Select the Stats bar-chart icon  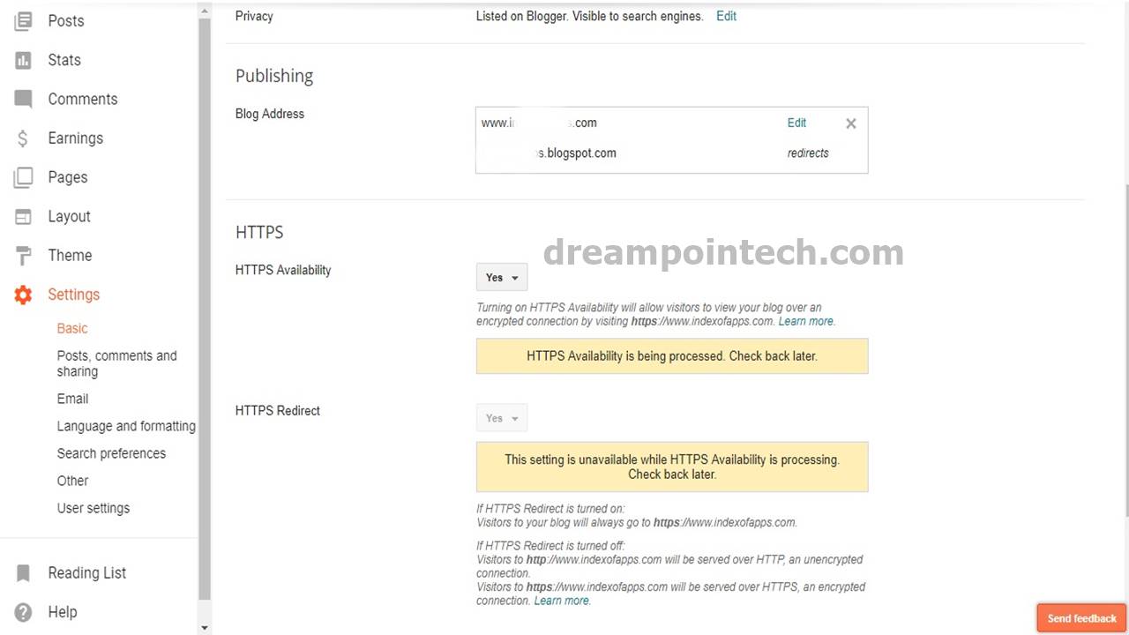coord(22,59)
